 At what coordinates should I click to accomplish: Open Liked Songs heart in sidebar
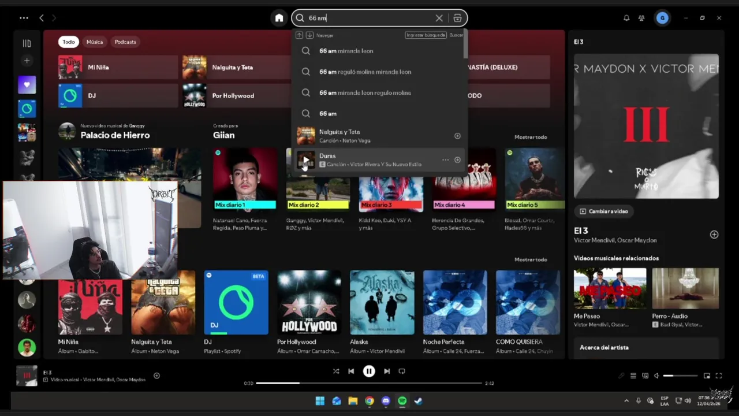27,85
